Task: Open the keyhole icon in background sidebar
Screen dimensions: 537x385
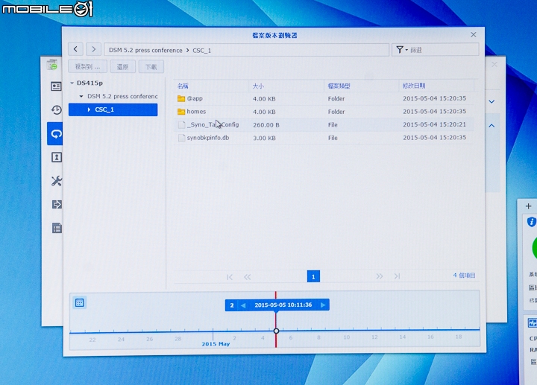Action: pyautogui.click(x=56, y=157)
